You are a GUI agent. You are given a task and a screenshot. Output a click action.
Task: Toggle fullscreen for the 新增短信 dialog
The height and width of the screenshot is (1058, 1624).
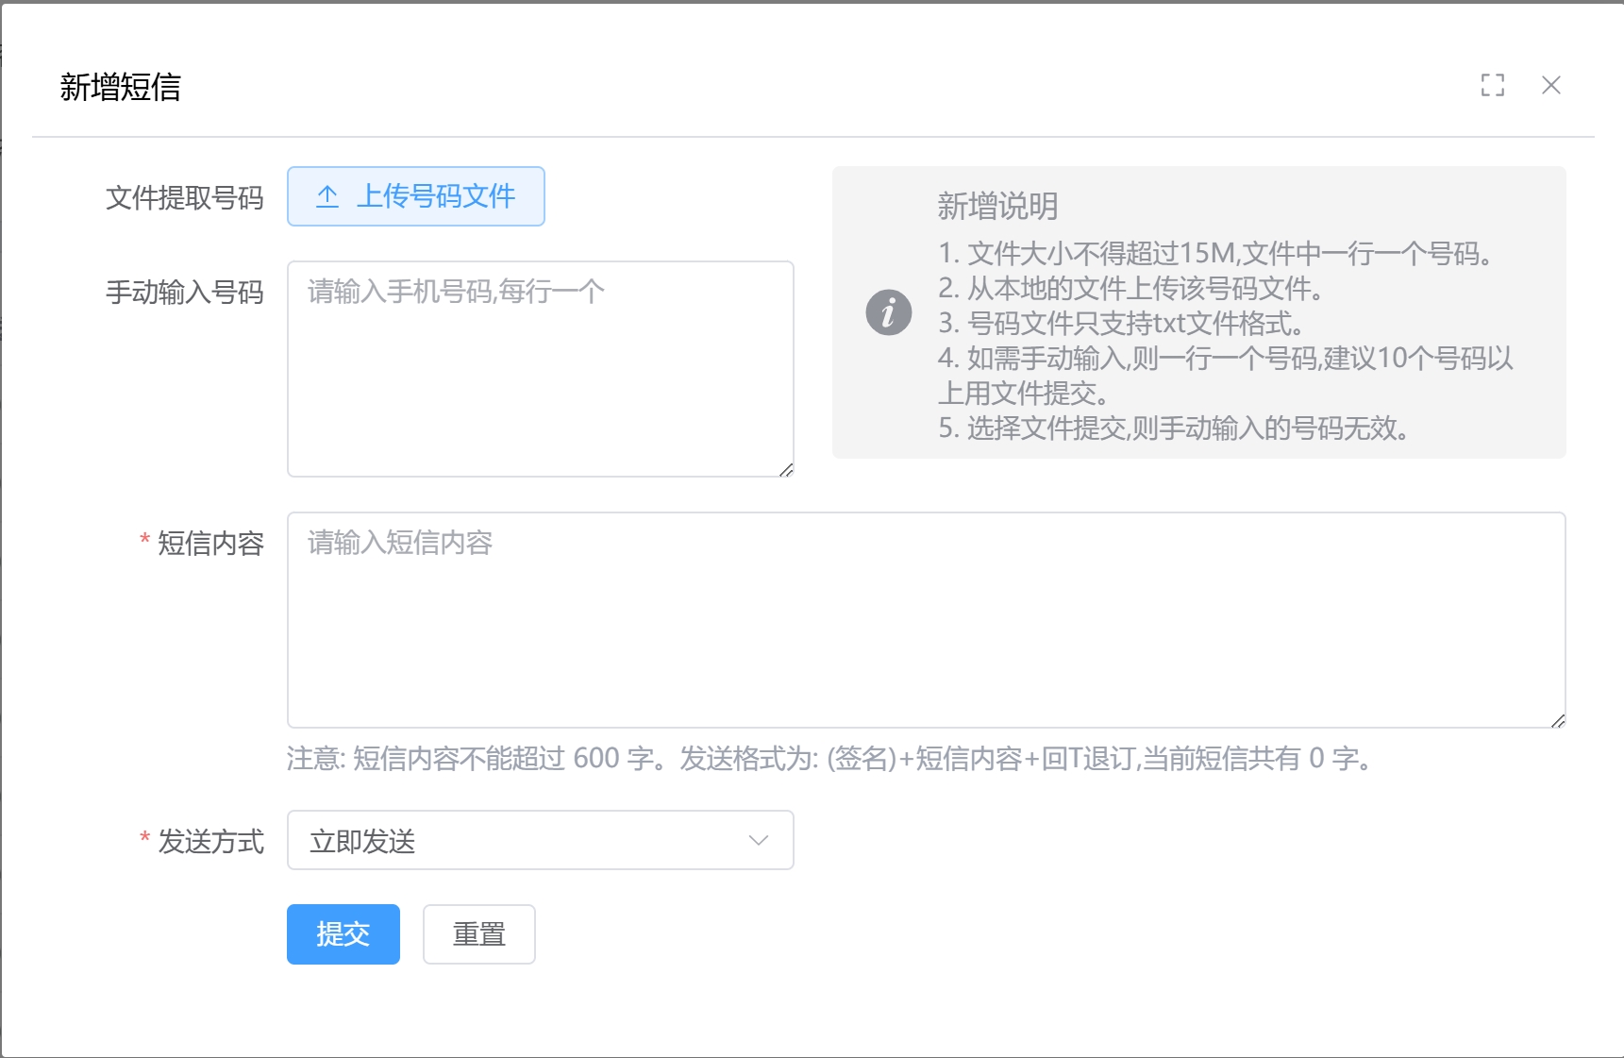1492,85
